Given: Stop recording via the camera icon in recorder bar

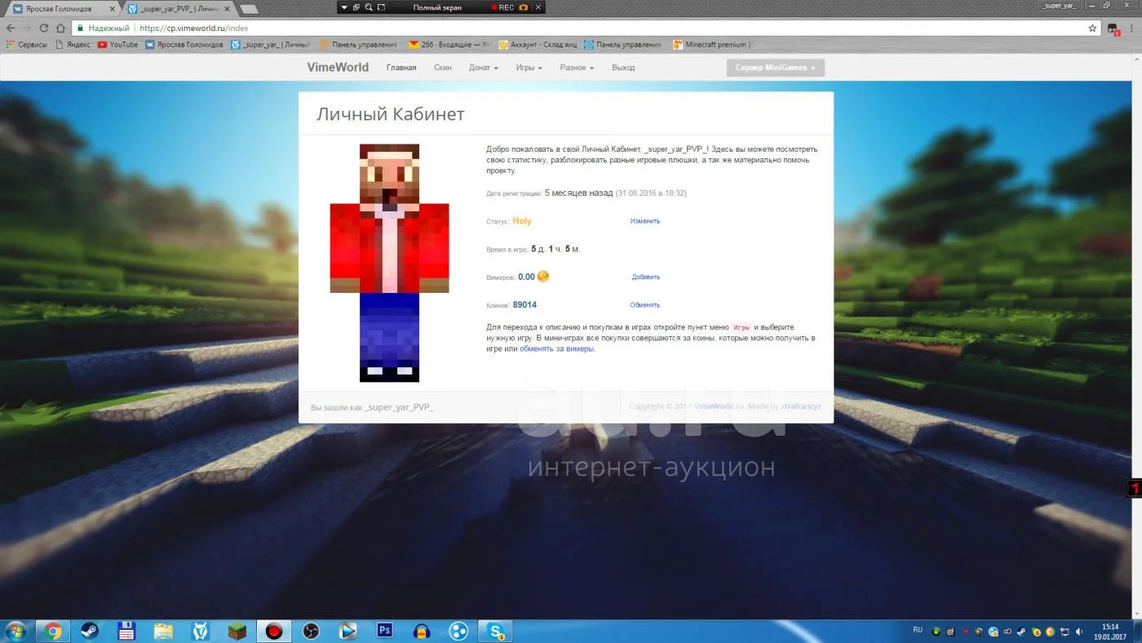Looking at the screenshot, I should coord(523,7).
